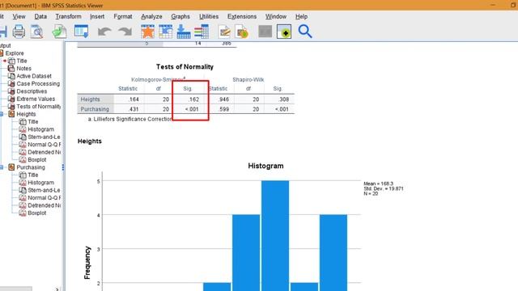This screenshot has height=291, width=518.
Task: Open the Window menu
Action: tap(276, 16)
